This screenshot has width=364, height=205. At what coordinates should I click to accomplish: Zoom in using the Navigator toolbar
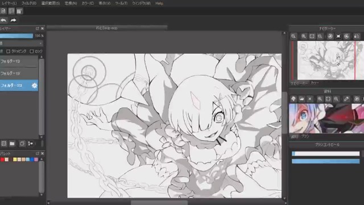pos(304,36)
